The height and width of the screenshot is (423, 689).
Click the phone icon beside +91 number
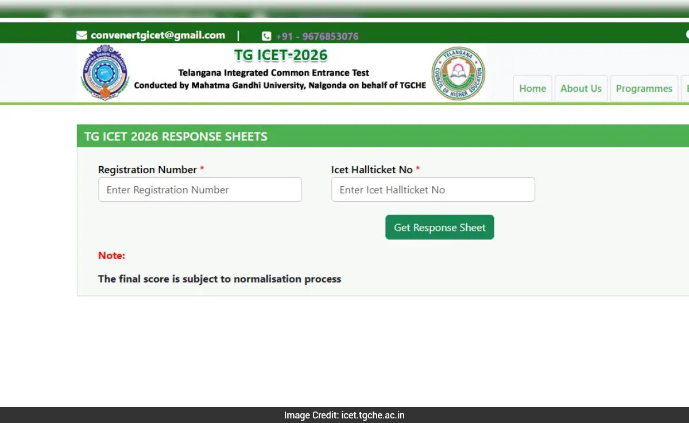(x=266, y=36)
